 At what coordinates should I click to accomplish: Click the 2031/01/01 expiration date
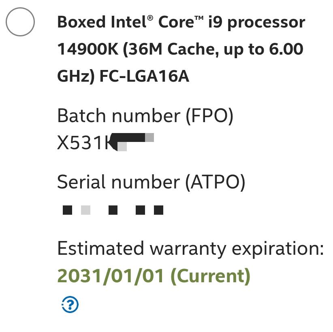pos(111,276)
